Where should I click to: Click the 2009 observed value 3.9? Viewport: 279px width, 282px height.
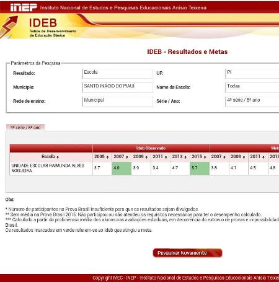[136, 168]
